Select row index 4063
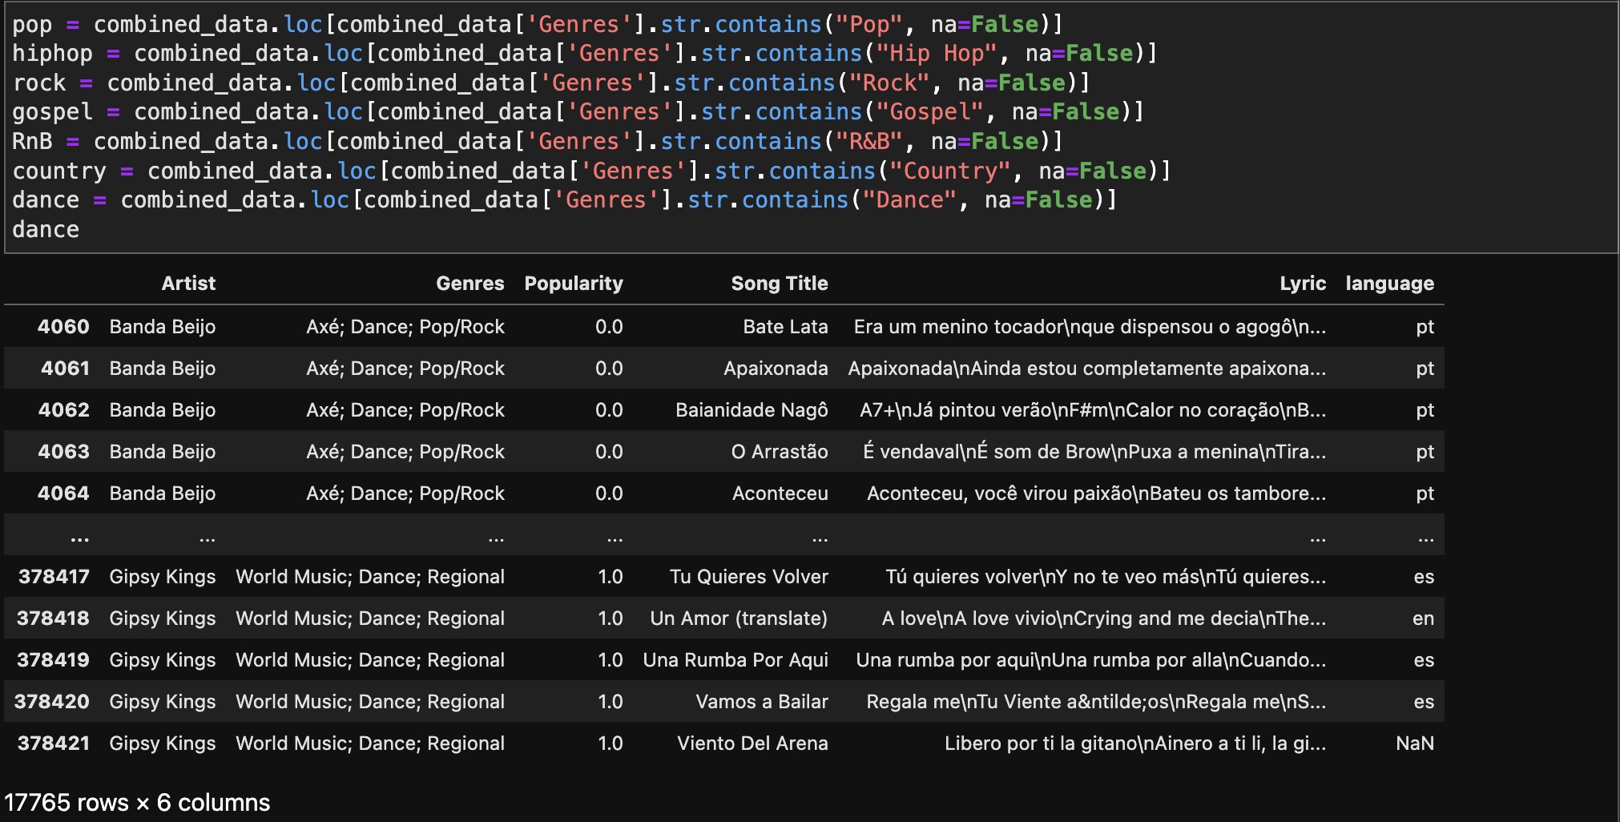 64,452
